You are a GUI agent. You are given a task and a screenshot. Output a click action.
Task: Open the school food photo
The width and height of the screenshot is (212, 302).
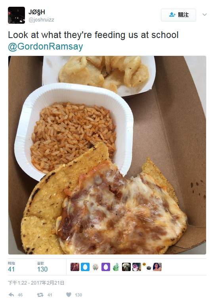pyautogui.click(x=107, y=155)
